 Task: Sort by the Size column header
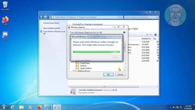coord(154,39)
